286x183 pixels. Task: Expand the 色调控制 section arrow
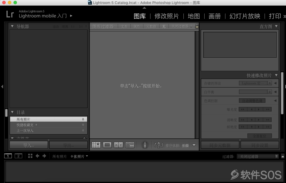tap(275, 101)
